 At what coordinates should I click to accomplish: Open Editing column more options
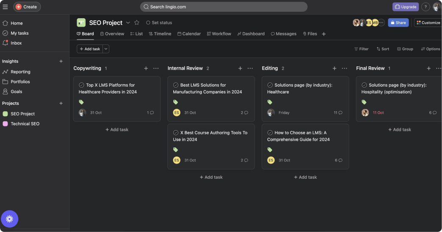point(344,68)
